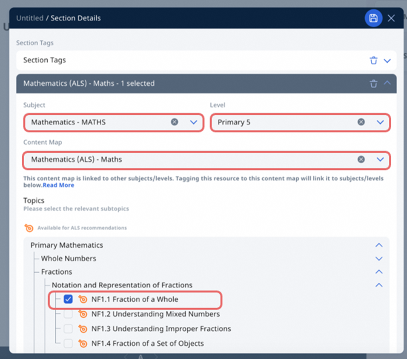Check NF1.4 Fraction of a Set of Objects
Image resolution: width=407 pixels, height=359 pixels.
[68, 343]
